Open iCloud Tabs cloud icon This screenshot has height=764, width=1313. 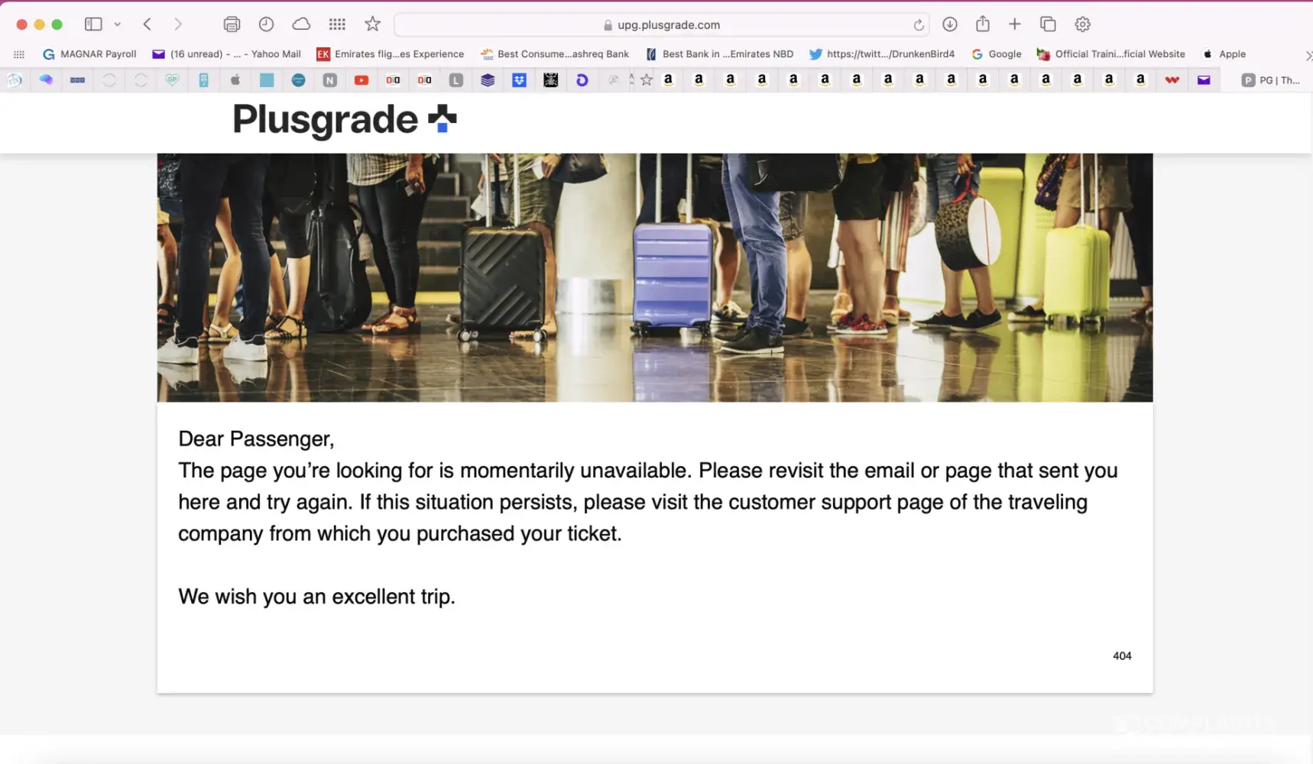[301, 24]
